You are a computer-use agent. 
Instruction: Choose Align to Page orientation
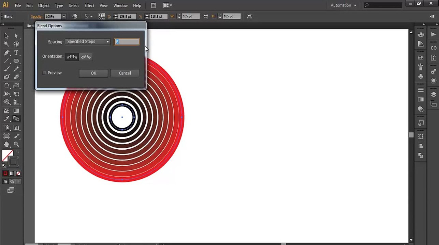tap(72, 57)
